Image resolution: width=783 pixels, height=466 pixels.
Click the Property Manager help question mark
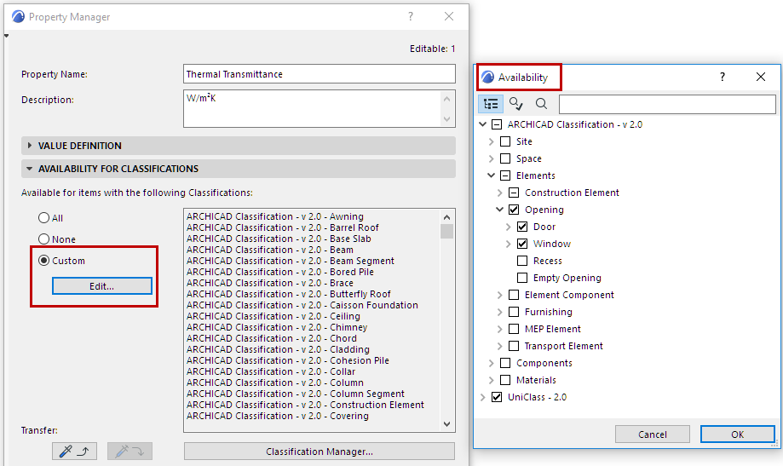click(411, 16)
